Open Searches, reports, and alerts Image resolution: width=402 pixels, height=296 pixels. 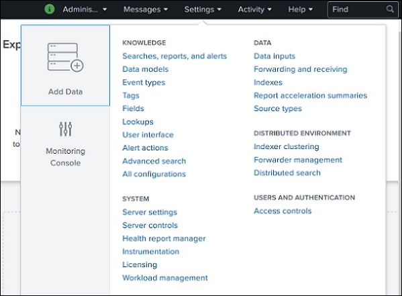tap(174, 56)
